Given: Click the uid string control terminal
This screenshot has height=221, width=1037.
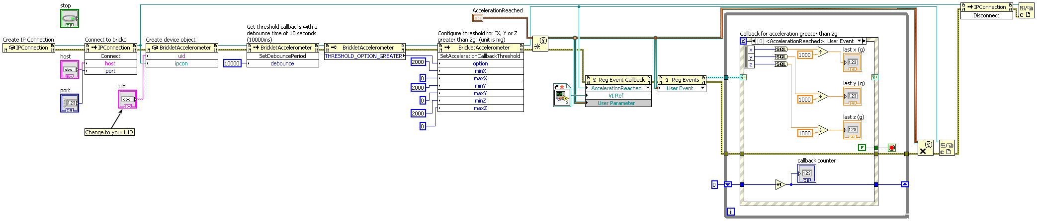Looking at the screenshot, I should (127, 99).
